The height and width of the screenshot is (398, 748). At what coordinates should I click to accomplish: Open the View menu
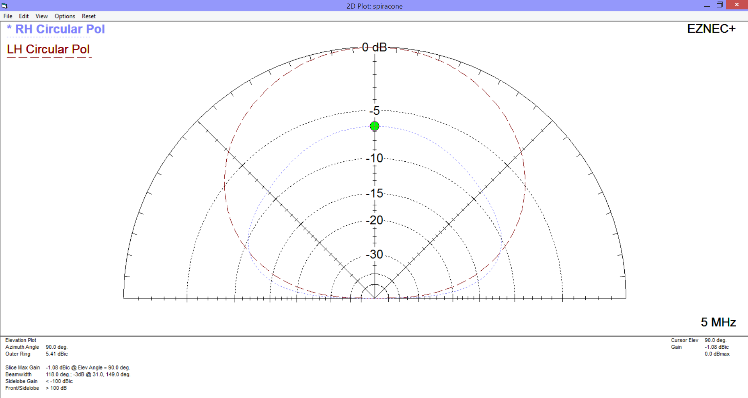point(41,16)
